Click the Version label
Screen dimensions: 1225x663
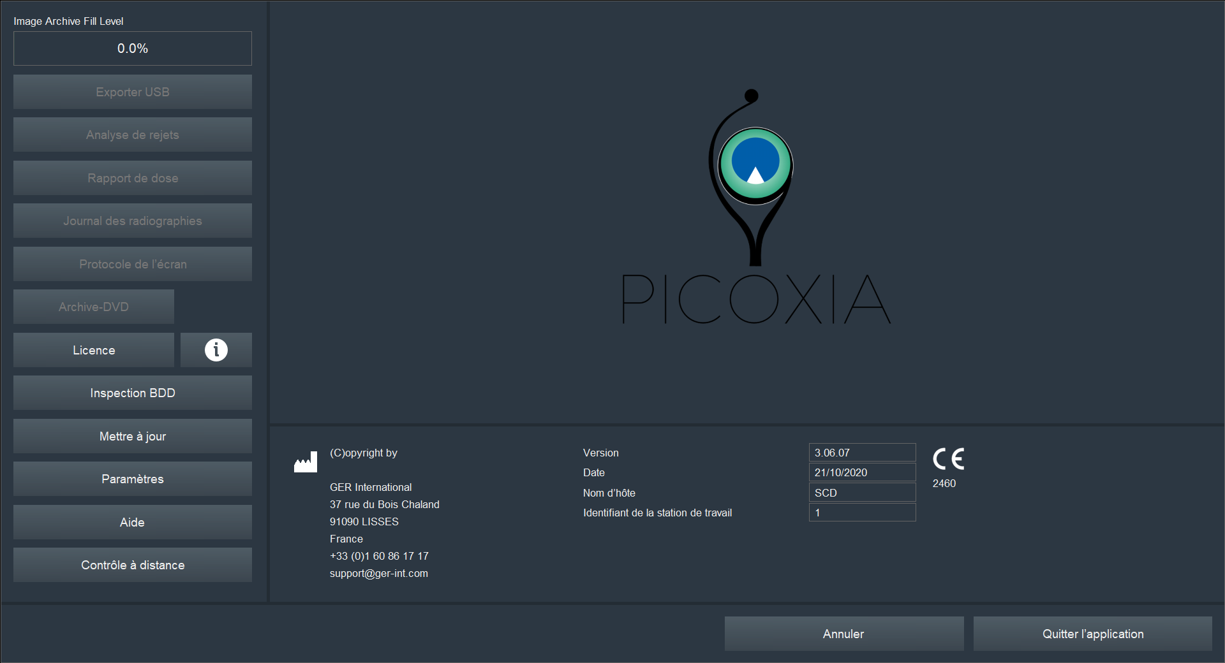pyautogui.click(x=601, y=453)
